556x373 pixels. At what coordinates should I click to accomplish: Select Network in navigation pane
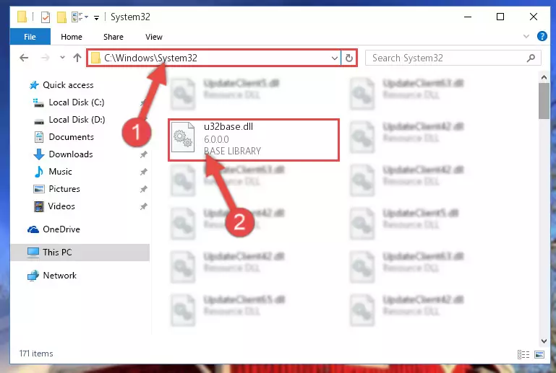point(59,276)
